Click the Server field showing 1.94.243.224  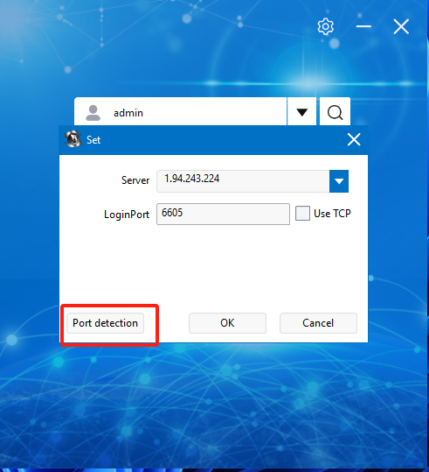coord(243,181)
